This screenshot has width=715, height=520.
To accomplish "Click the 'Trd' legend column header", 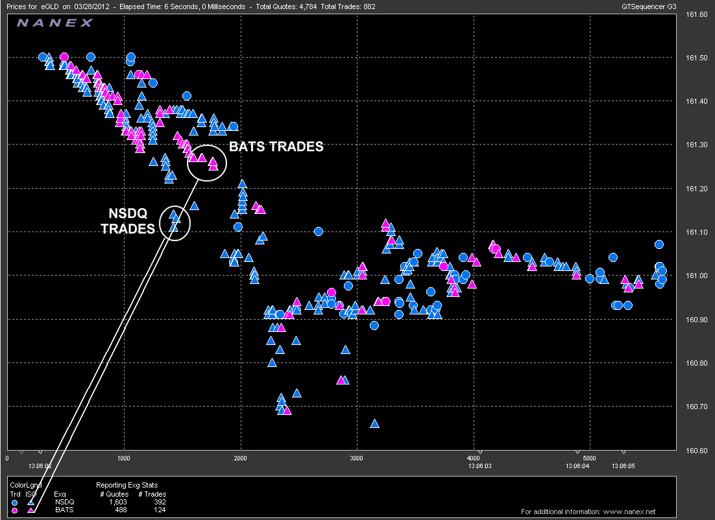I will 15,494.
